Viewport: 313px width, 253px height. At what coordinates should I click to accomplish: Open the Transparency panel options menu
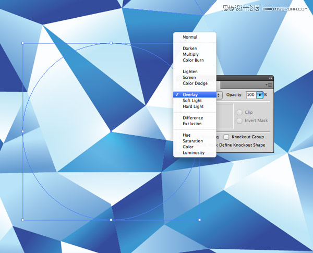point(269,85)
